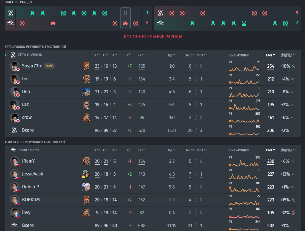
Task: Click SugarZ3ro's double up-arrow form icon
Action: click(293, 66)
